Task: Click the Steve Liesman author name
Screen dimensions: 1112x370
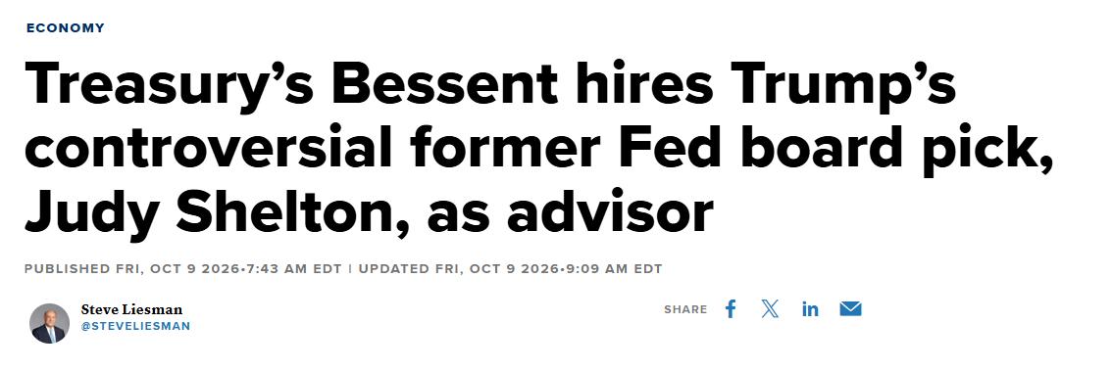Action: click(132, 310)
